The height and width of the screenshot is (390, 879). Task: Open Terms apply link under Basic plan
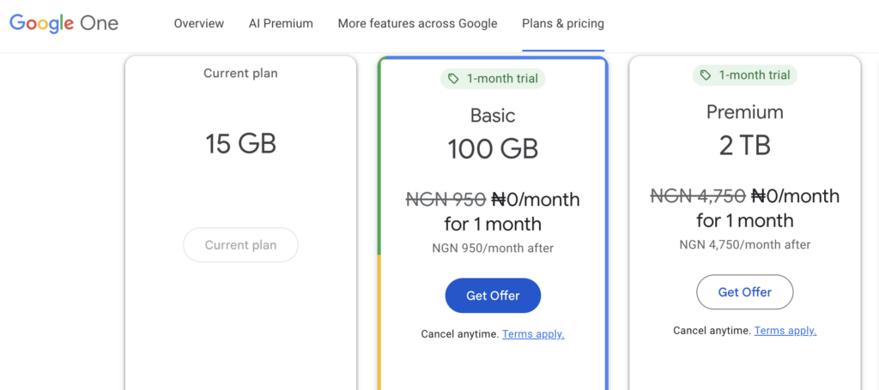tap(533, 334)
